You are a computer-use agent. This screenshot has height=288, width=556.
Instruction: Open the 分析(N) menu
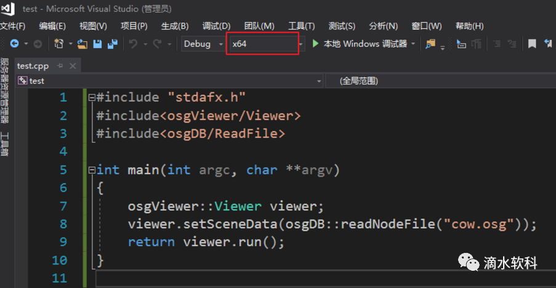pos(384,26)
